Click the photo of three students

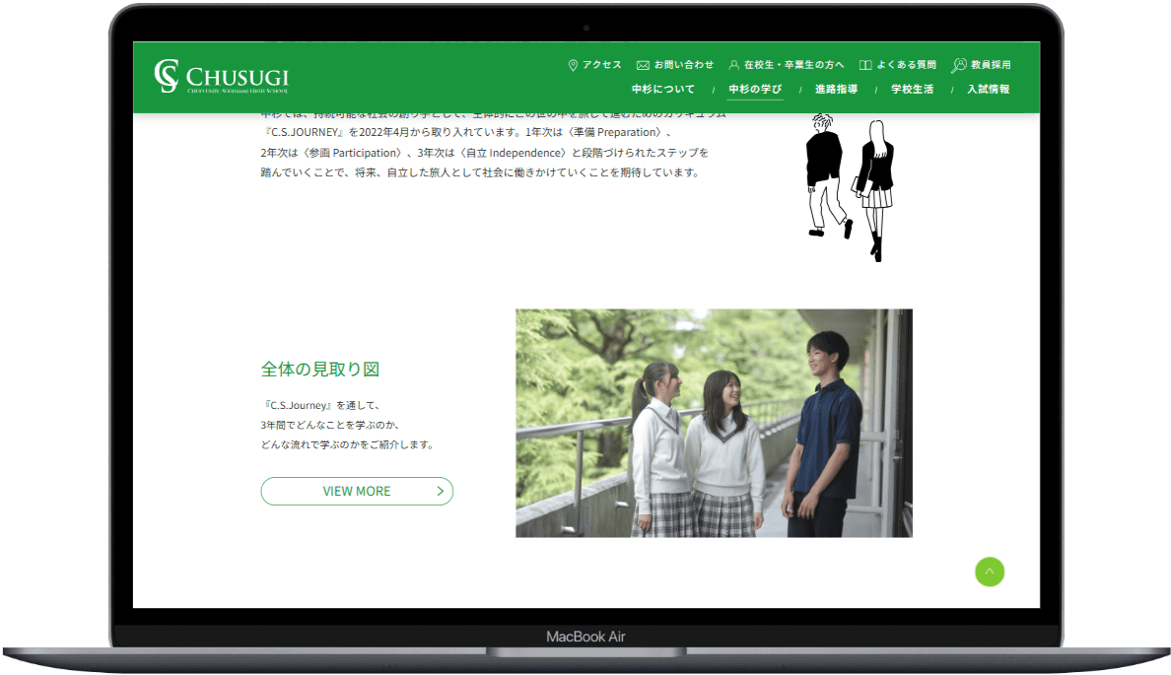[714, 424]
